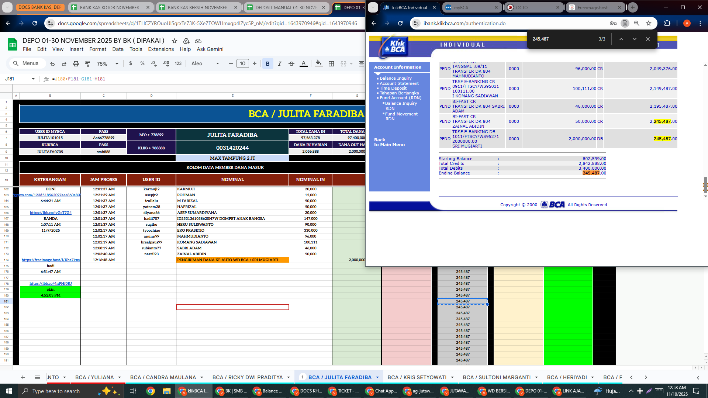Reload the klikBCA page

pos(400,23)
